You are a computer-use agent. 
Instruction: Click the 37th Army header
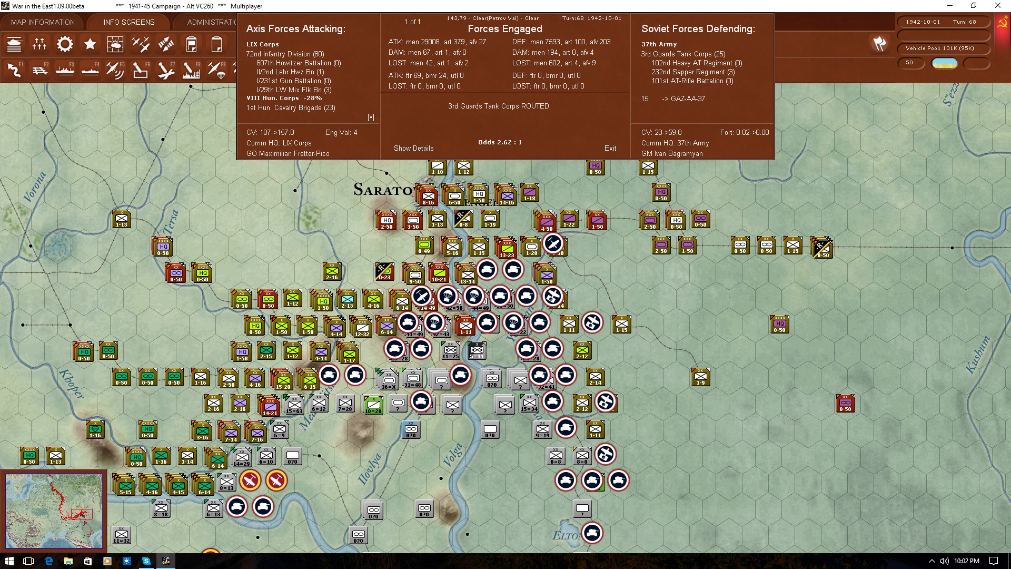(x=659, y=44)
